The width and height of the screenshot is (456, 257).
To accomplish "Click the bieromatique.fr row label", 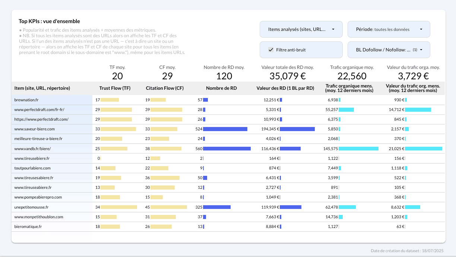I will (28, 226).
